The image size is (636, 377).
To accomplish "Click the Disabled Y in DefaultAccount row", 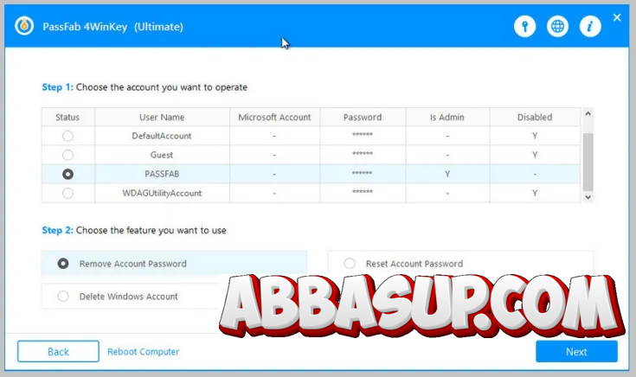I will pyautogui.click(x=535, y=136).
